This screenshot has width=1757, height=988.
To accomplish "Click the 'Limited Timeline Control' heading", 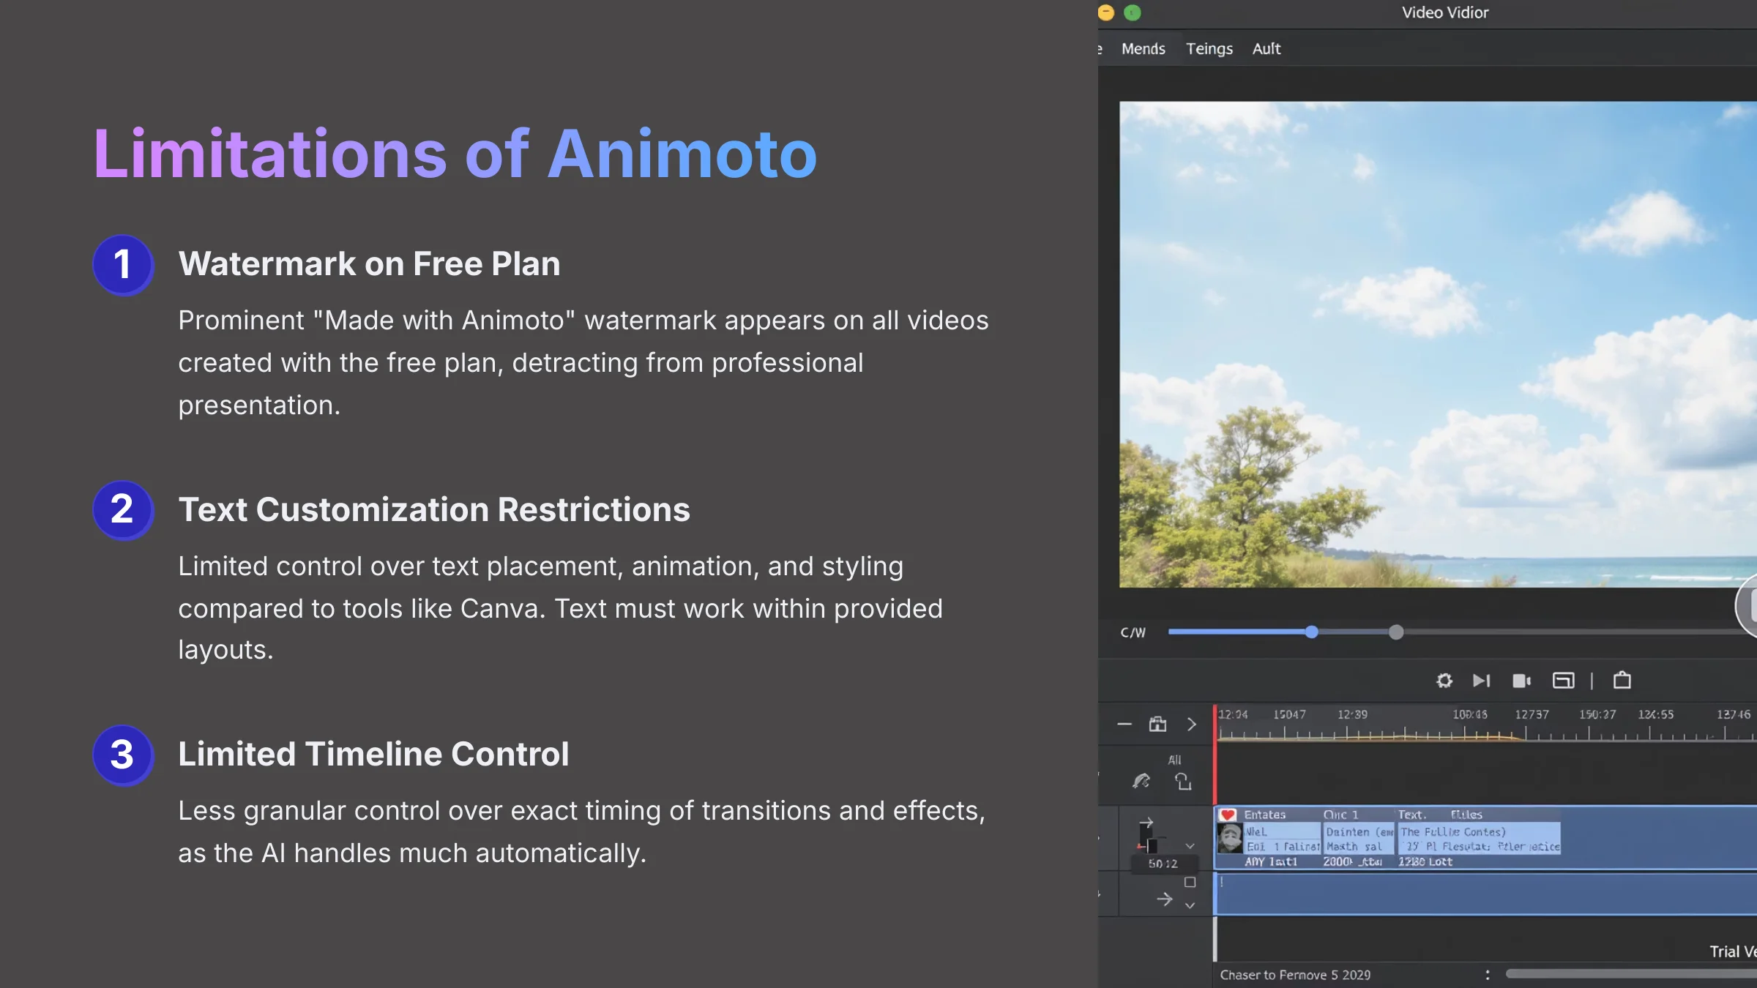I will pyautogui.click(x=373, y=754).
